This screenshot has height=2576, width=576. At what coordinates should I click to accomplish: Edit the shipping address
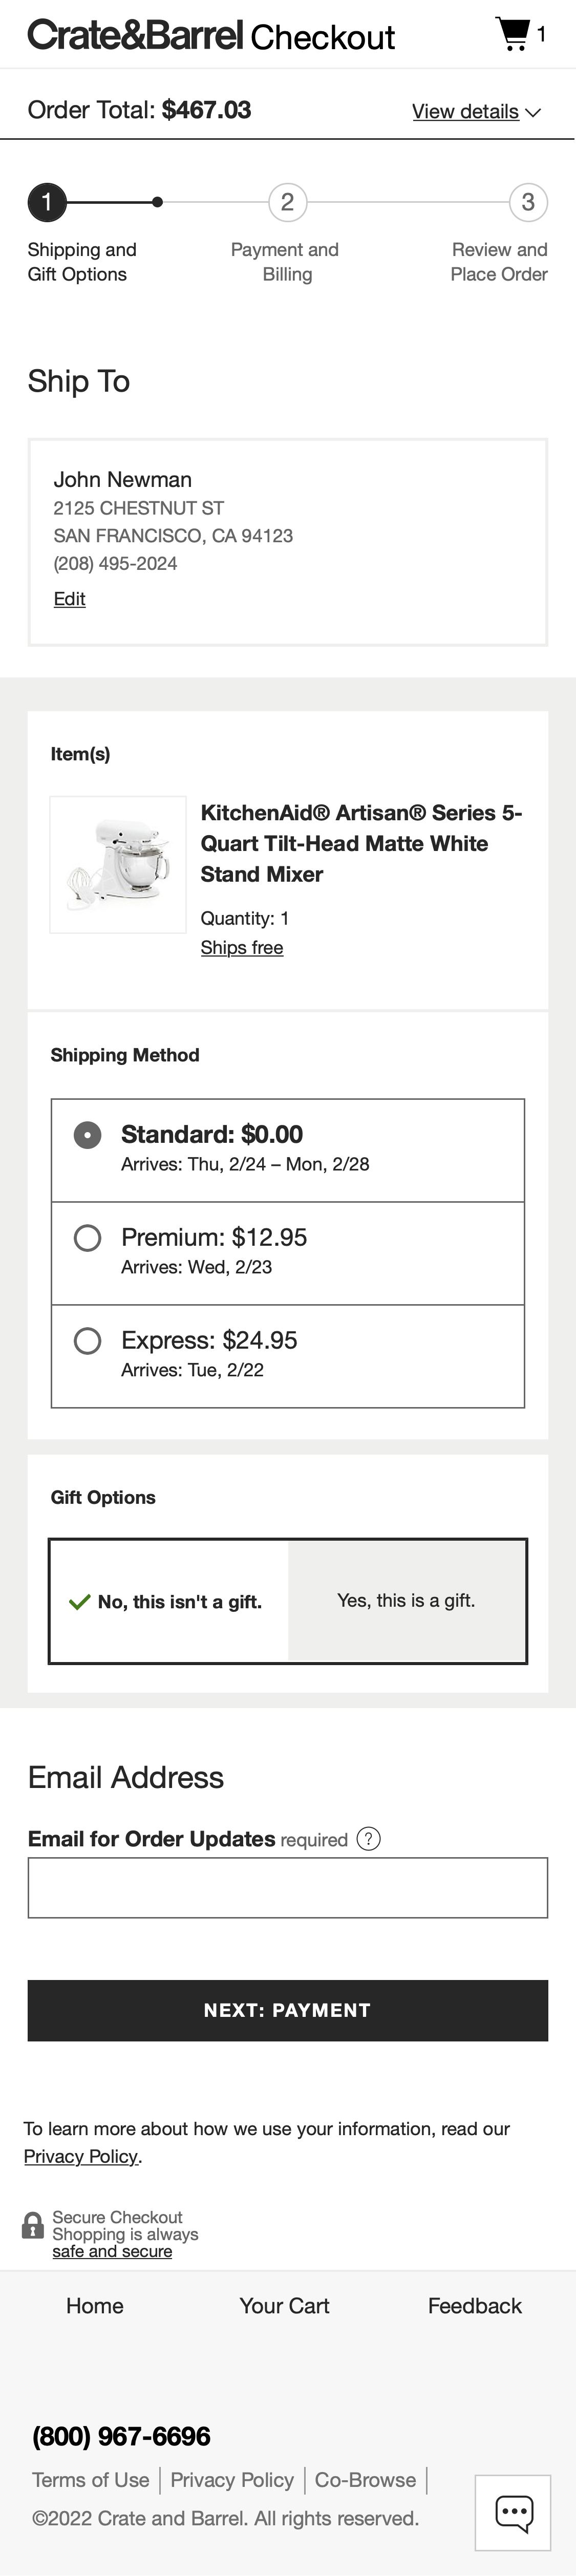click(x=69, y=598)
